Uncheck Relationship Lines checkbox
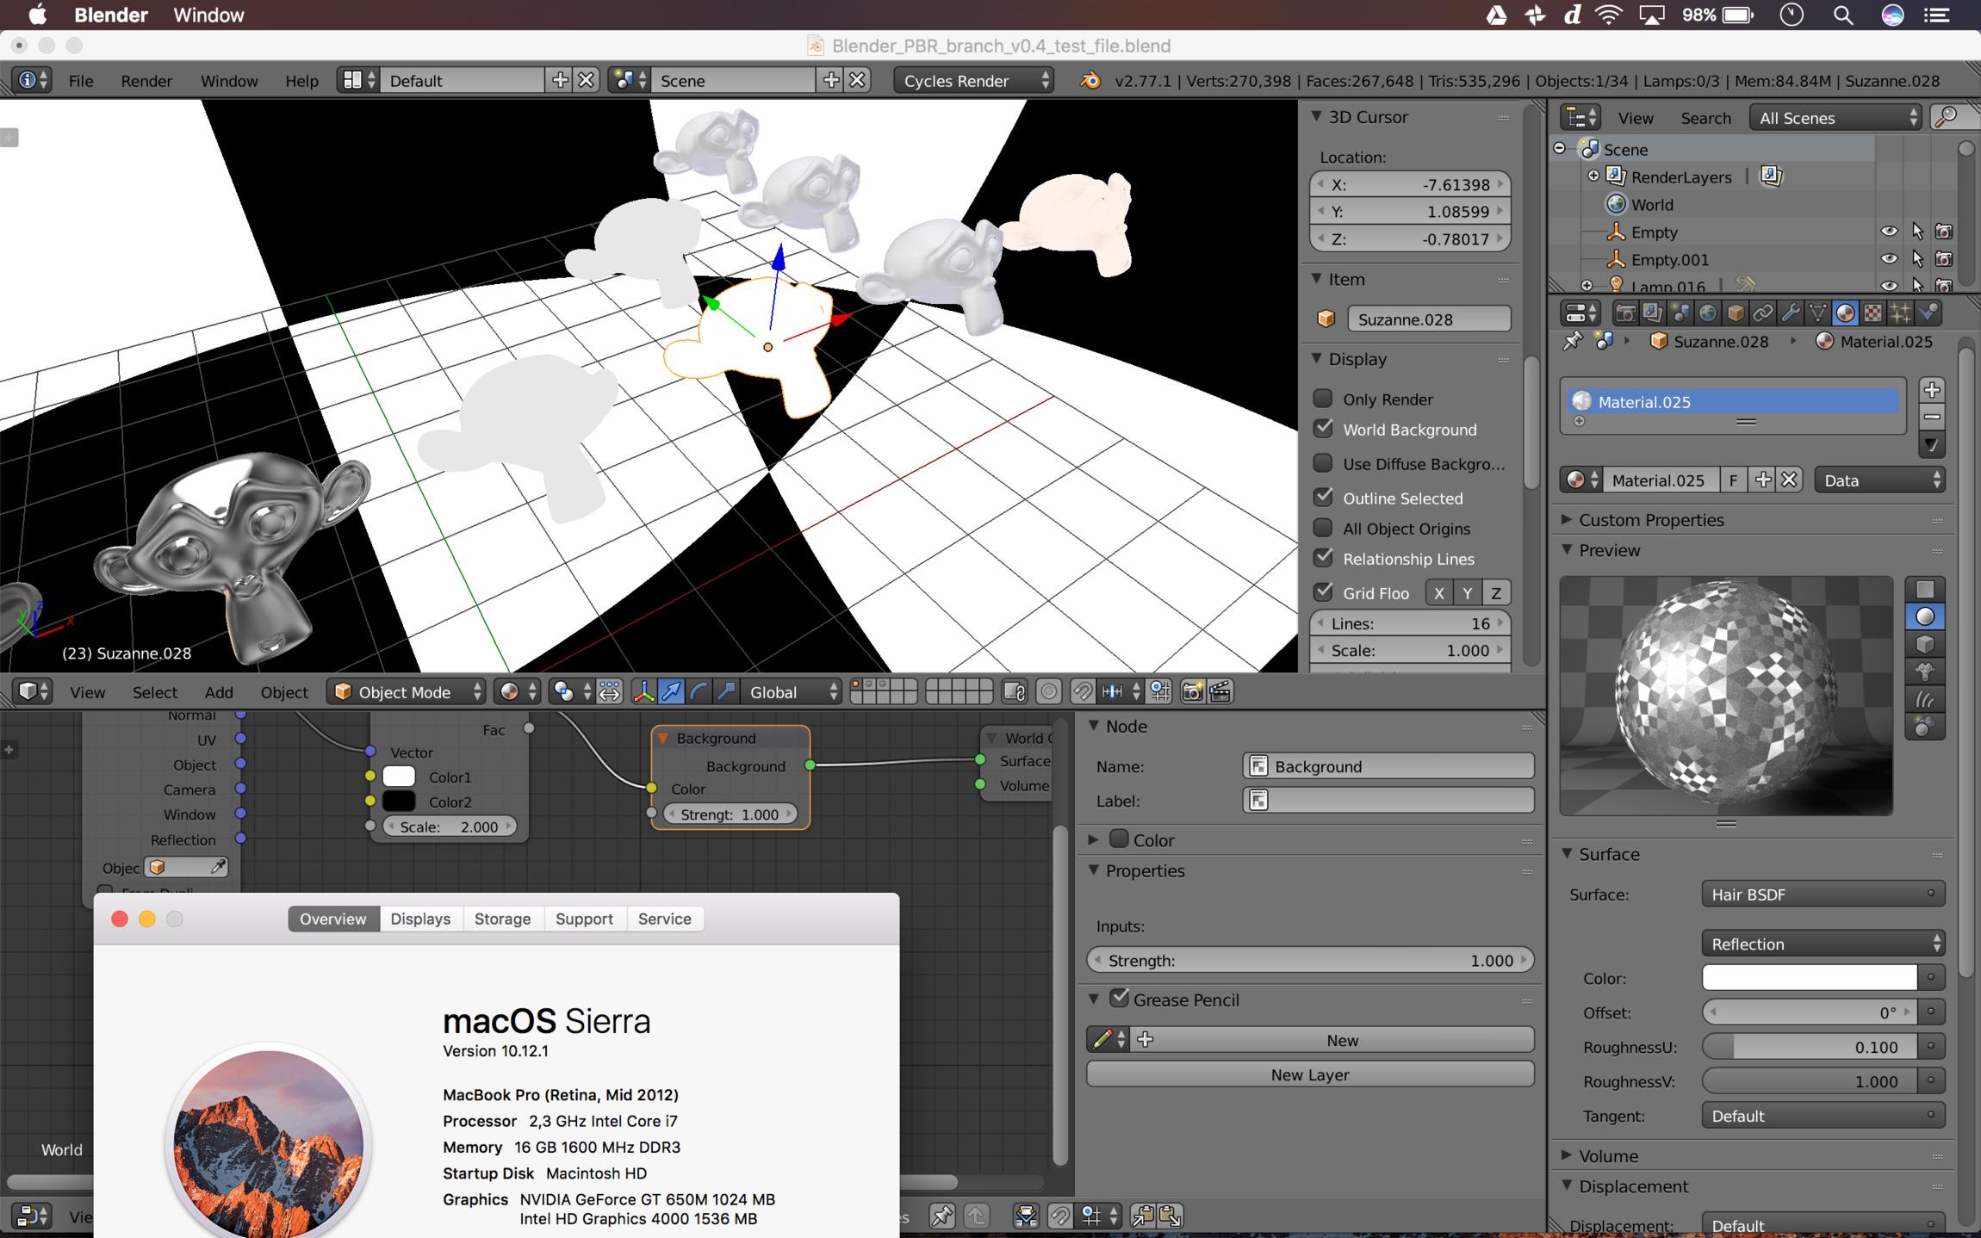Screen dimensions: 1981x1238 click(x=1323, y=558)
